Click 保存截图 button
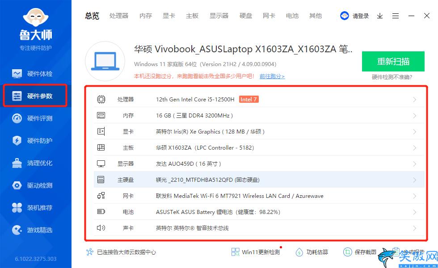The width and height of the screenshot is (438, 268). (x=360, y=252)
